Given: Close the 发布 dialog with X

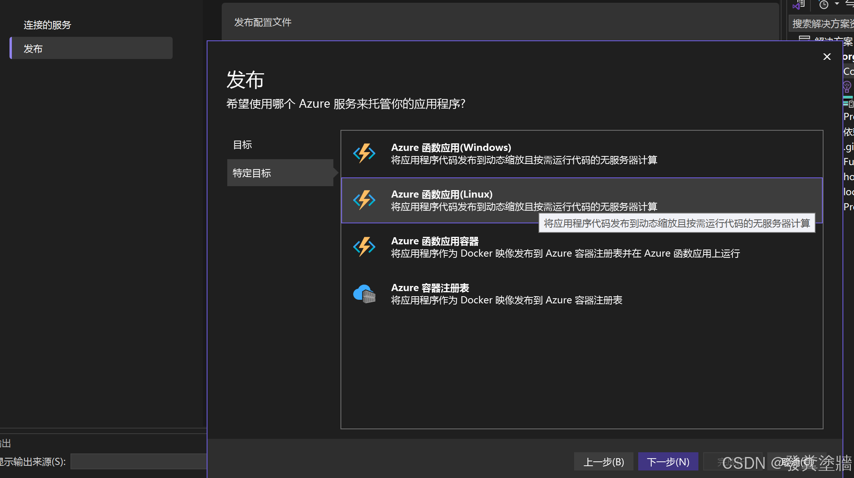Looking at the screenshot, I should 827,57.
